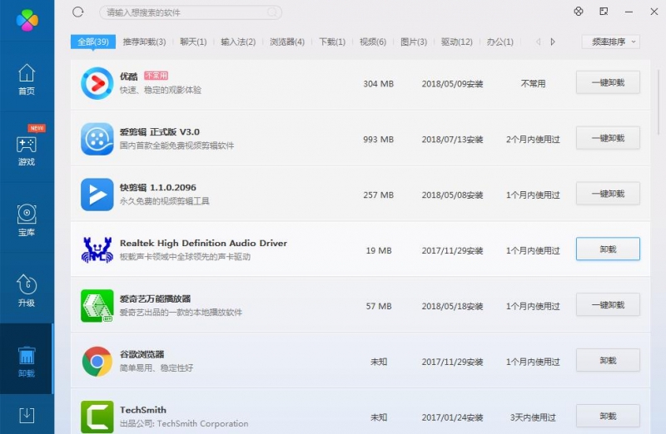
Task: Click 卸载 for TechSmith
Action: [608, 416]
